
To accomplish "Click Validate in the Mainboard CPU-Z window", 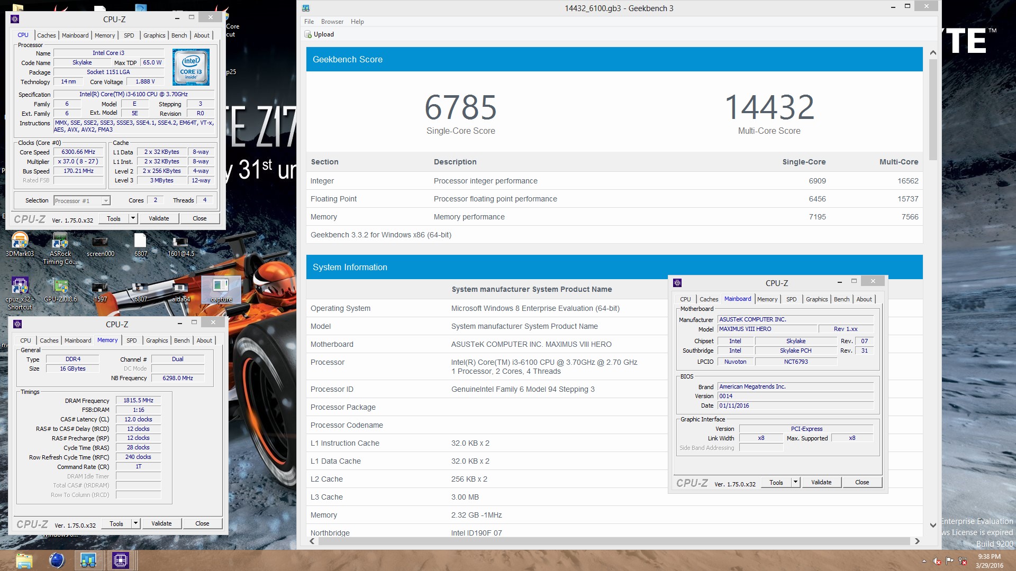I will pyautogui.click(x=821, y=482).
